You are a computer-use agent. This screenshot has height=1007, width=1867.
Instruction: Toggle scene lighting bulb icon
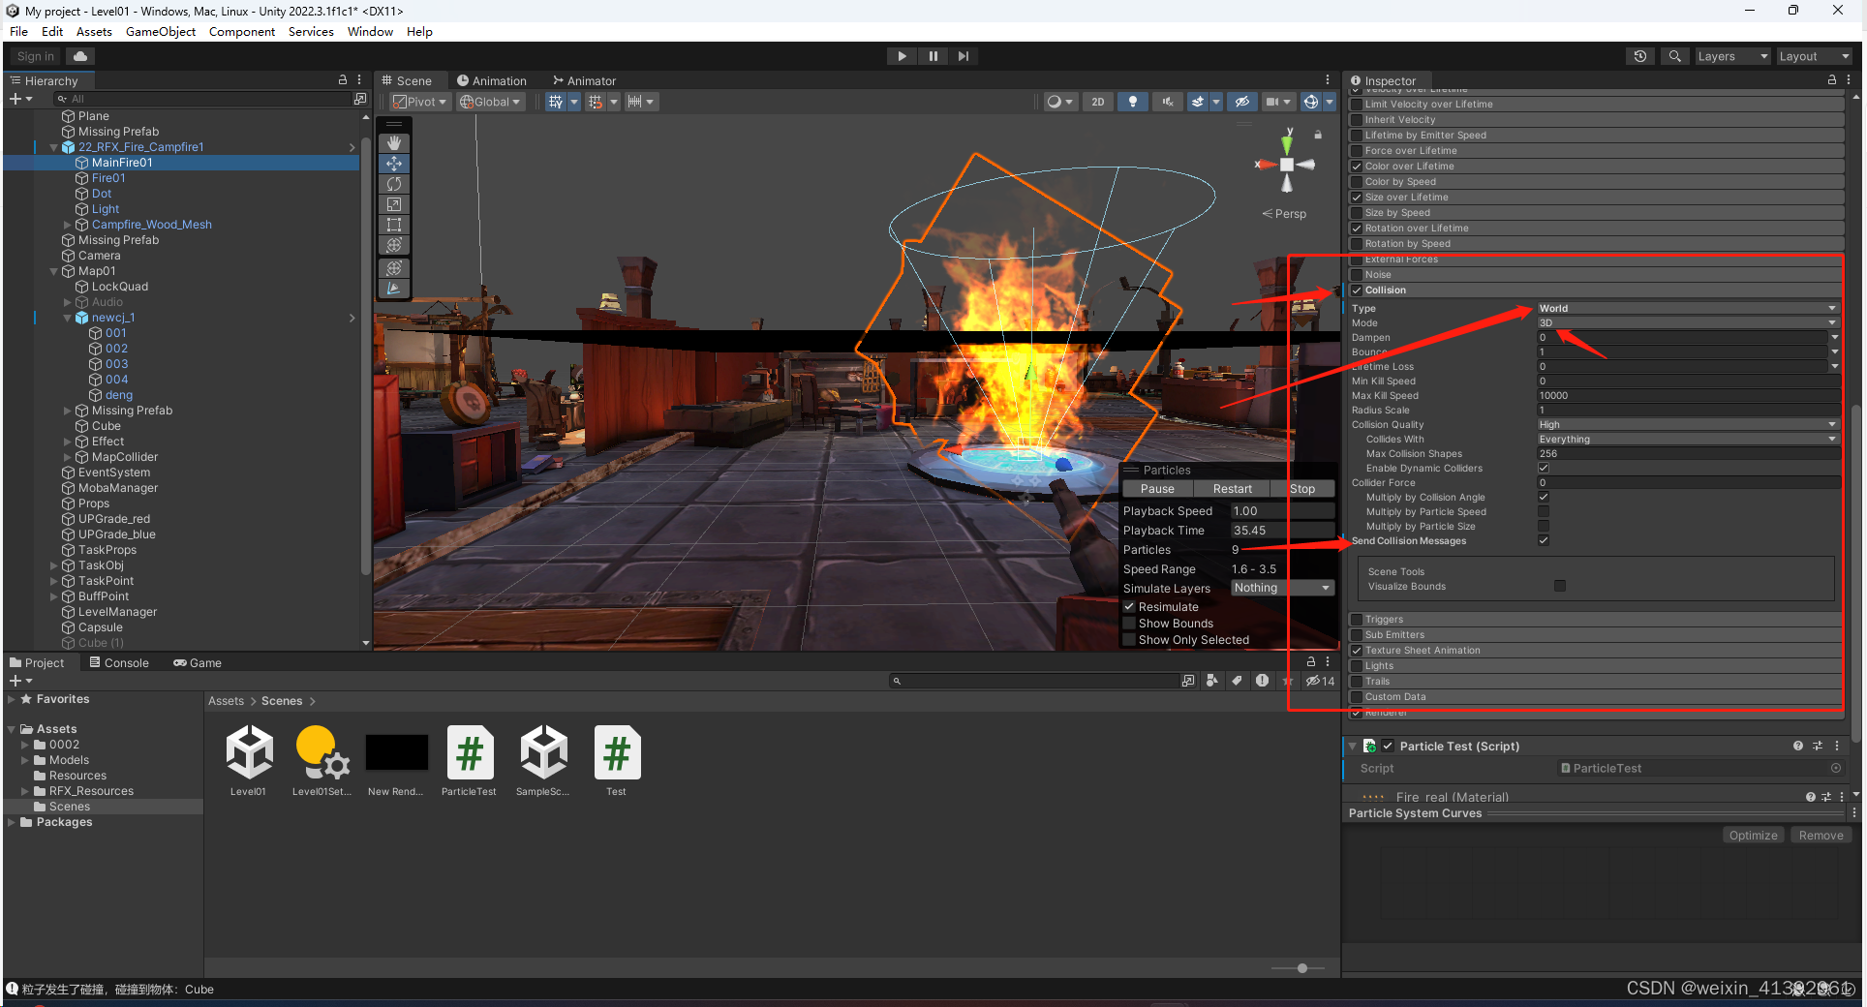[x=1132, y=102]
